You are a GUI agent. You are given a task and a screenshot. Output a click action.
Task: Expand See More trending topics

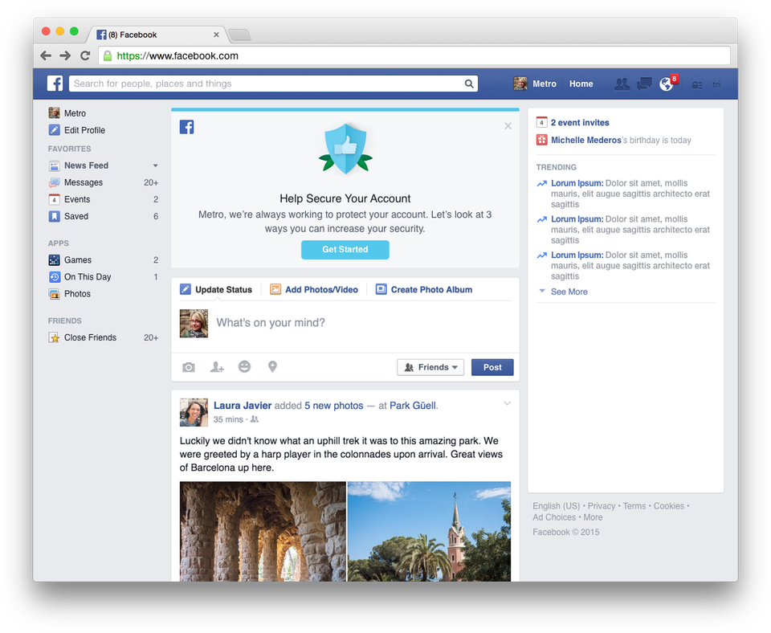coord(569,292)
